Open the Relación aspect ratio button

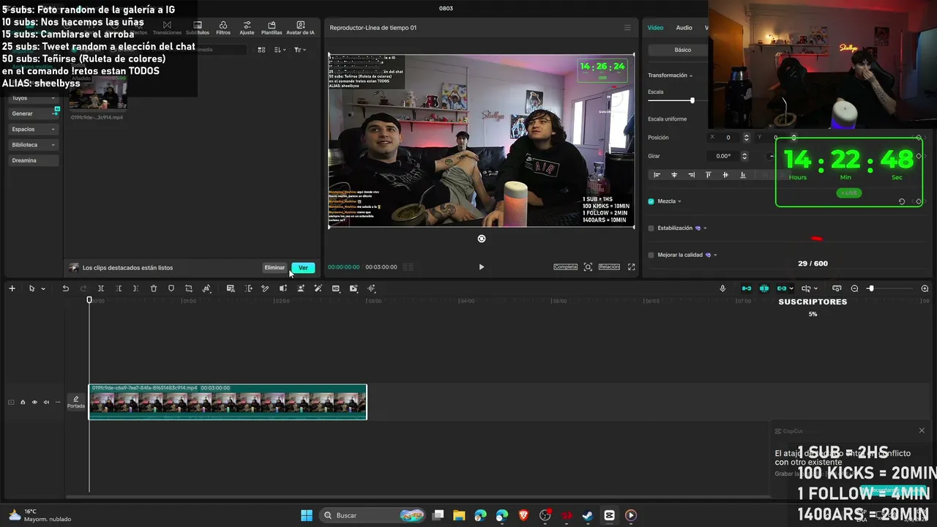tap(609, 267)
